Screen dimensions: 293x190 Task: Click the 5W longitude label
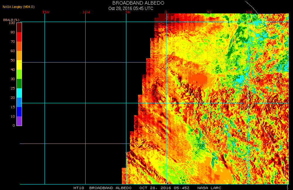pyautogui.click(x=128, y=12)
